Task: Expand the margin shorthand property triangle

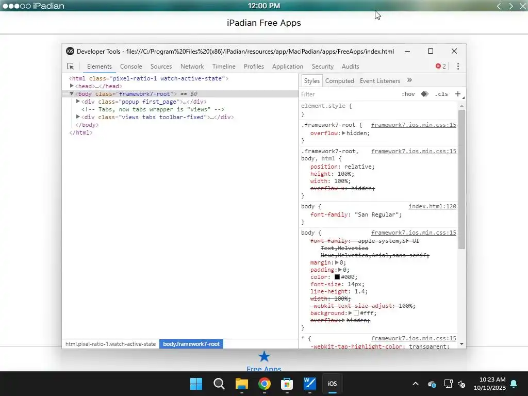Action: (337, 262)
